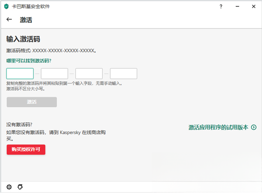The width and height of the screenshot is (262, 193).
Task: Click the circled arrow next to trial version
Action: tap(254, 128)
